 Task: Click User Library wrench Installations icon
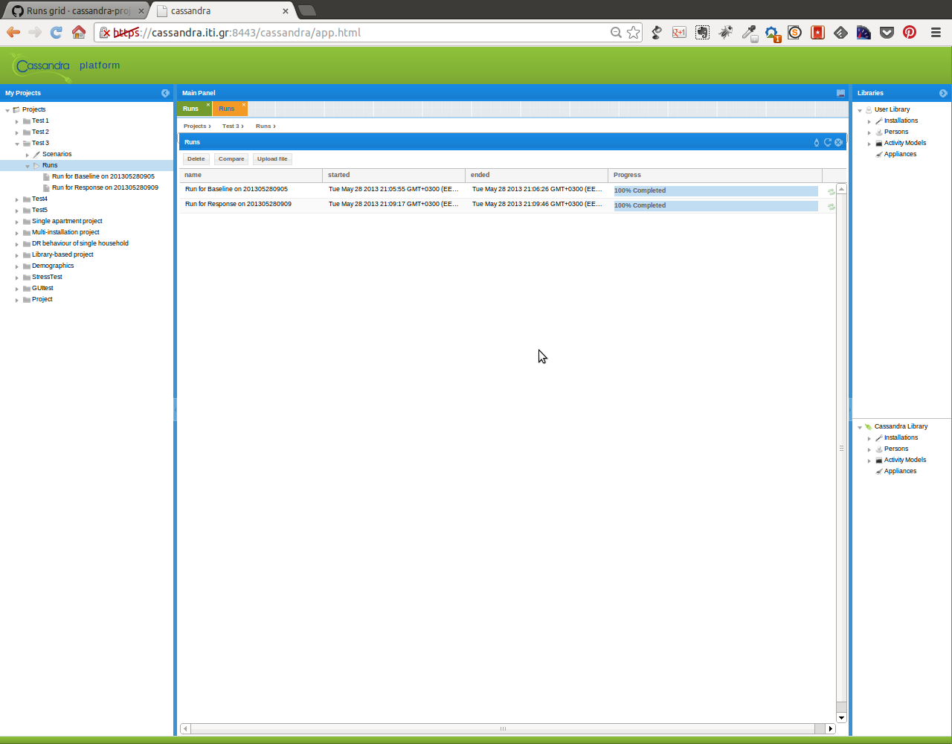pos(879,121)
